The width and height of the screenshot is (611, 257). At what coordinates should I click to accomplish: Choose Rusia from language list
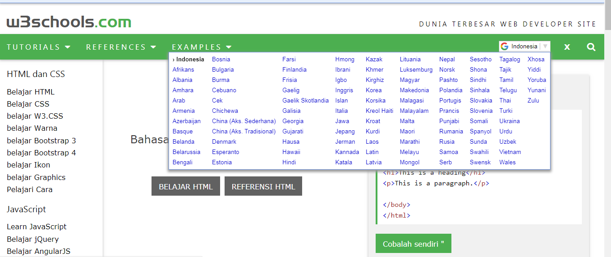point(446,141)
